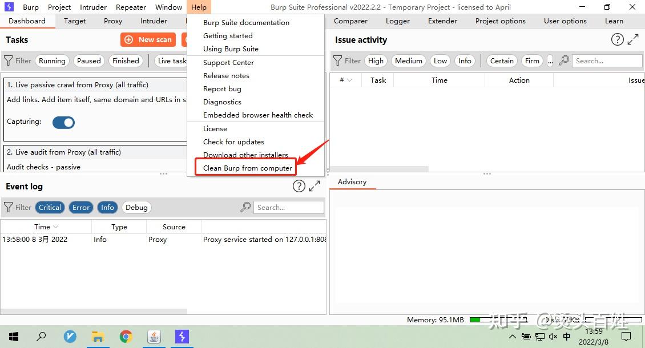Toggle the Error event log filter
The image size is (645, 348).
81,207
